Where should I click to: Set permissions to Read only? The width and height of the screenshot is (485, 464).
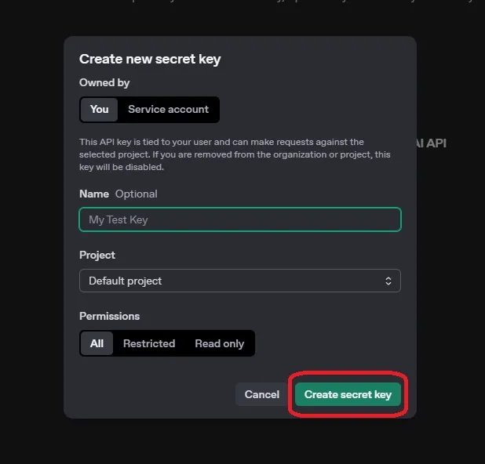(219, 343)
